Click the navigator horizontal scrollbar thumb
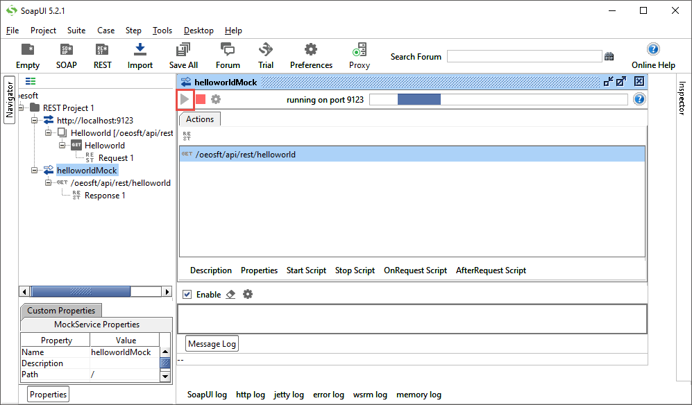Image resolution: width=692 pixels, height=405 pixels. (81, 291)
